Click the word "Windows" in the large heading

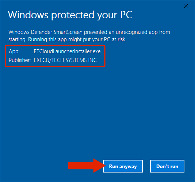[28, 15]
